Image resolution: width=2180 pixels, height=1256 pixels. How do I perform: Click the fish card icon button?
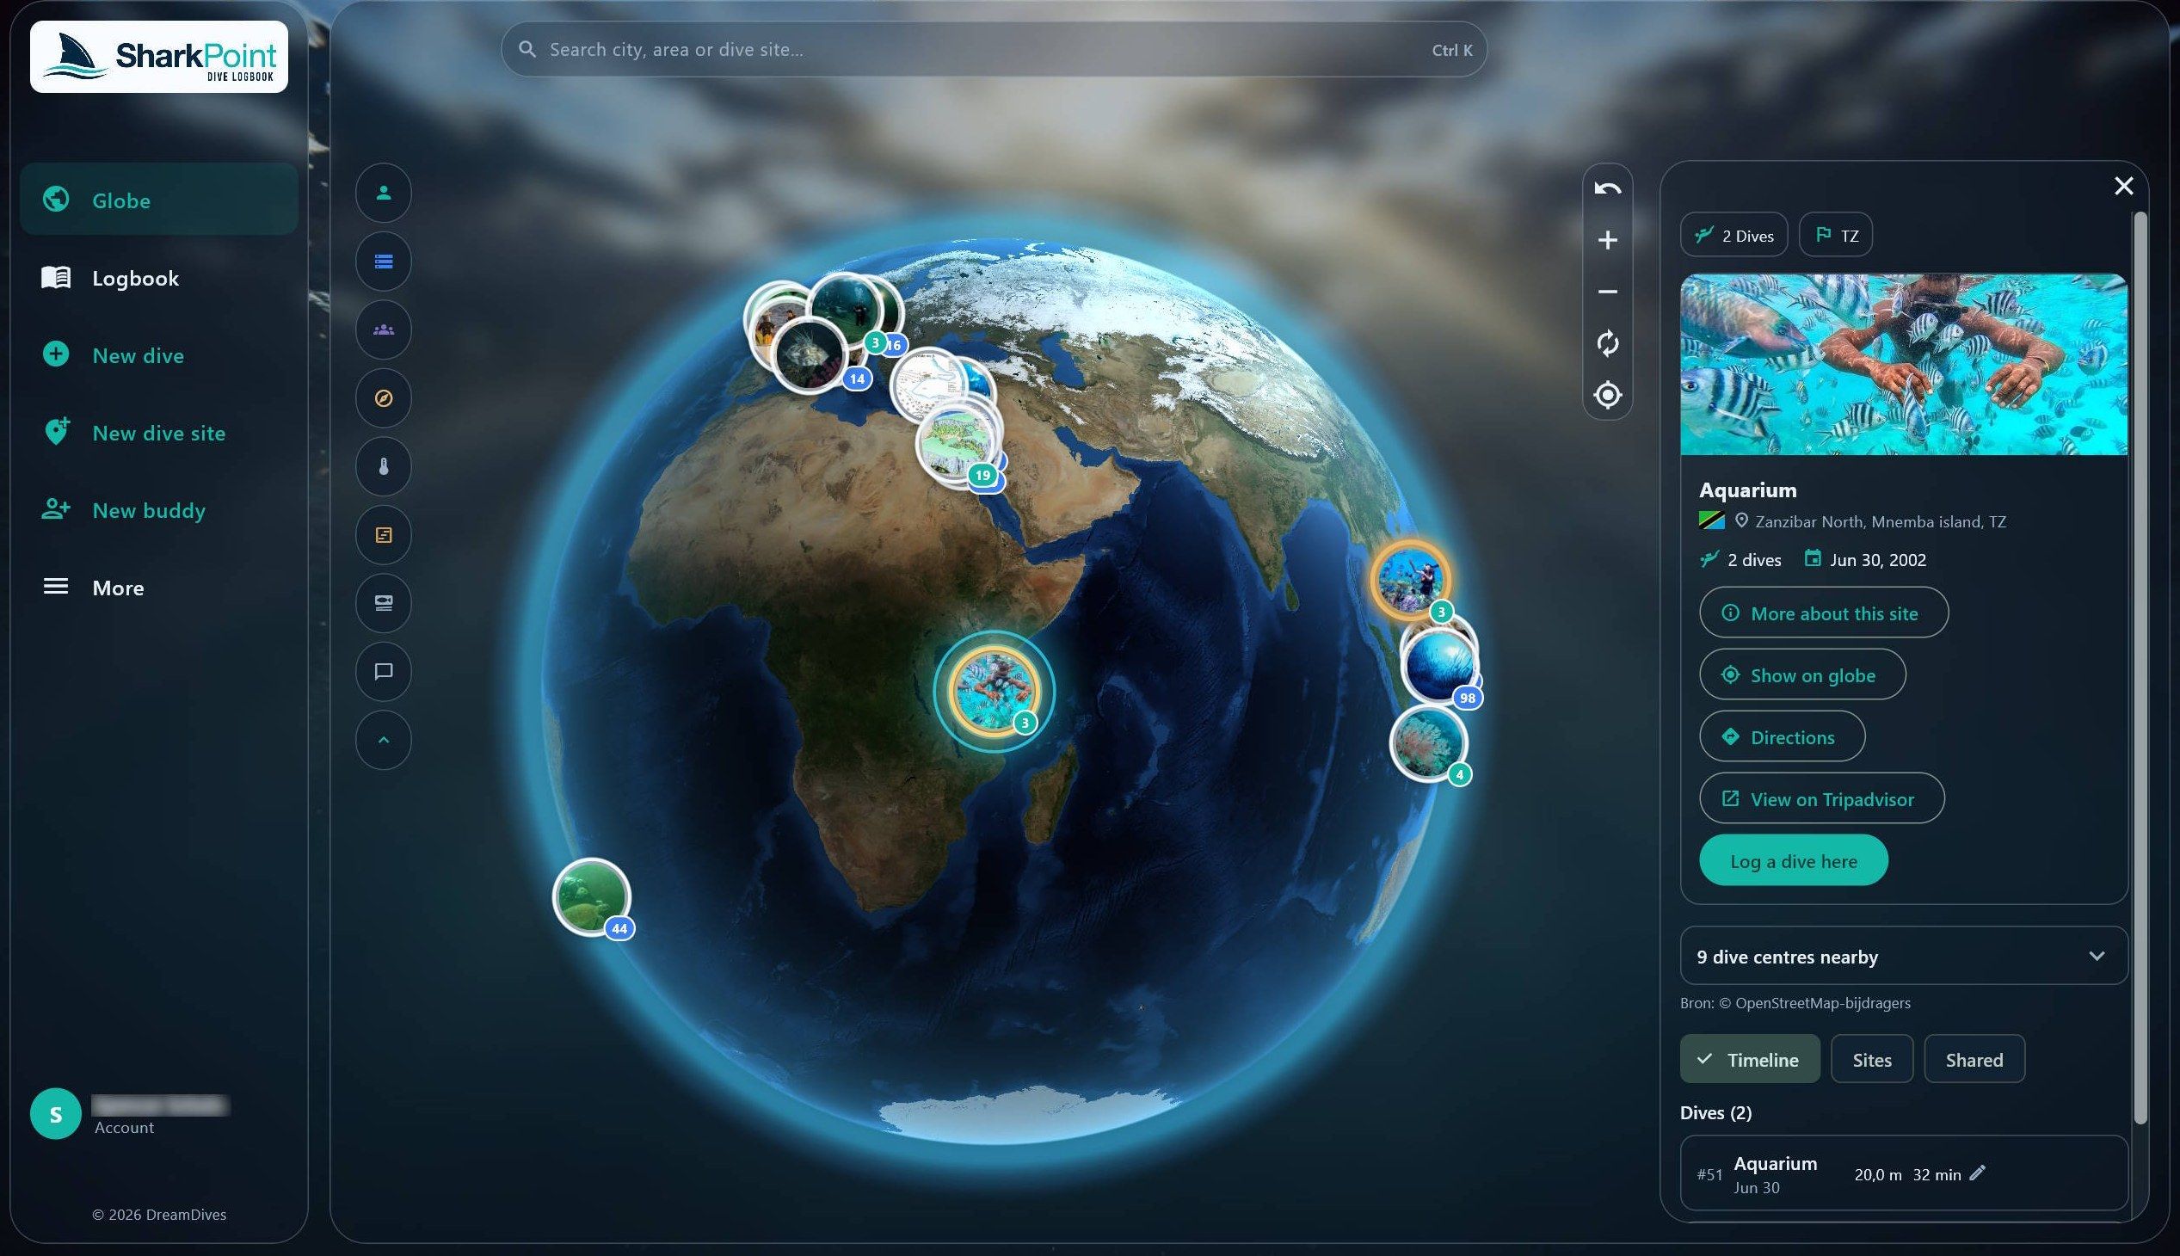(383, 603)
